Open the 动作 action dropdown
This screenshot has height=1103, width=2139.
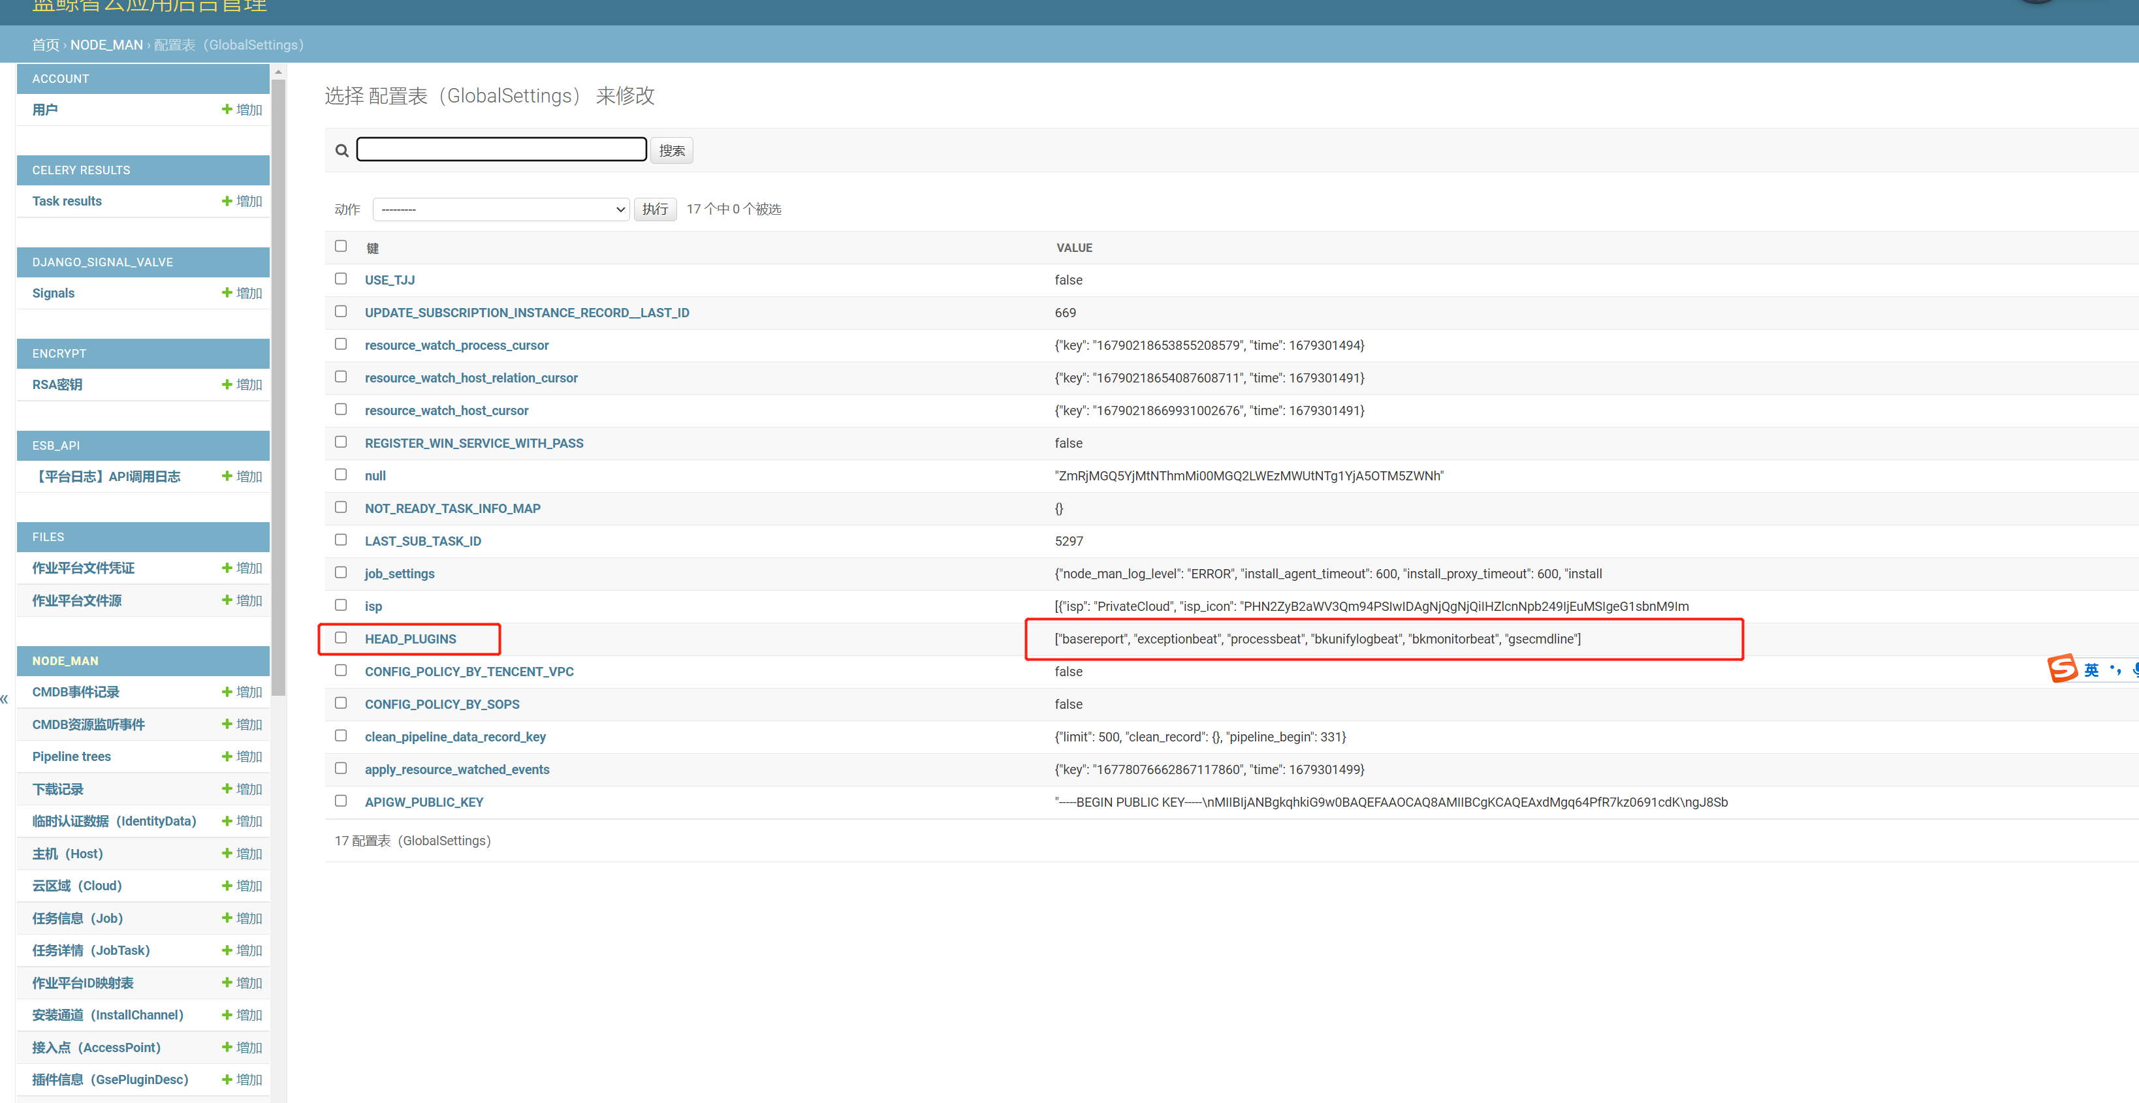point(501,209)
